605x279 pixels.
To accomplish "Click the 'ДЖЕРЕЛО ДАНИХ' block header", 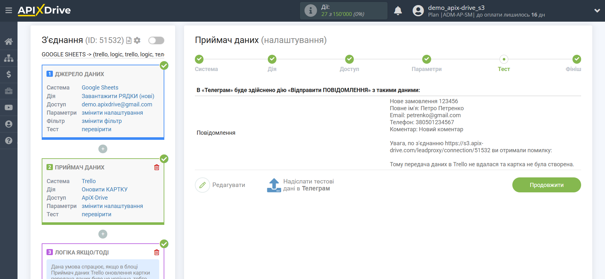I will 79,74.
